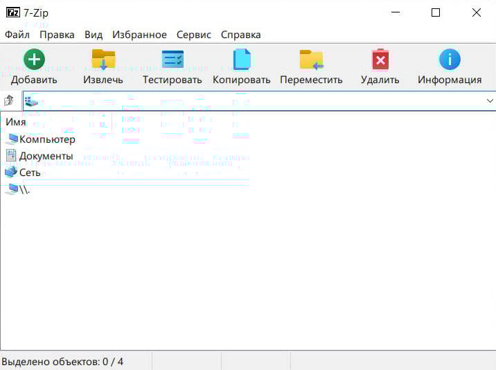Viewport: 496px width, 370px height.
Task: Open the Справка menu
Action: click(x=240, y=35)
